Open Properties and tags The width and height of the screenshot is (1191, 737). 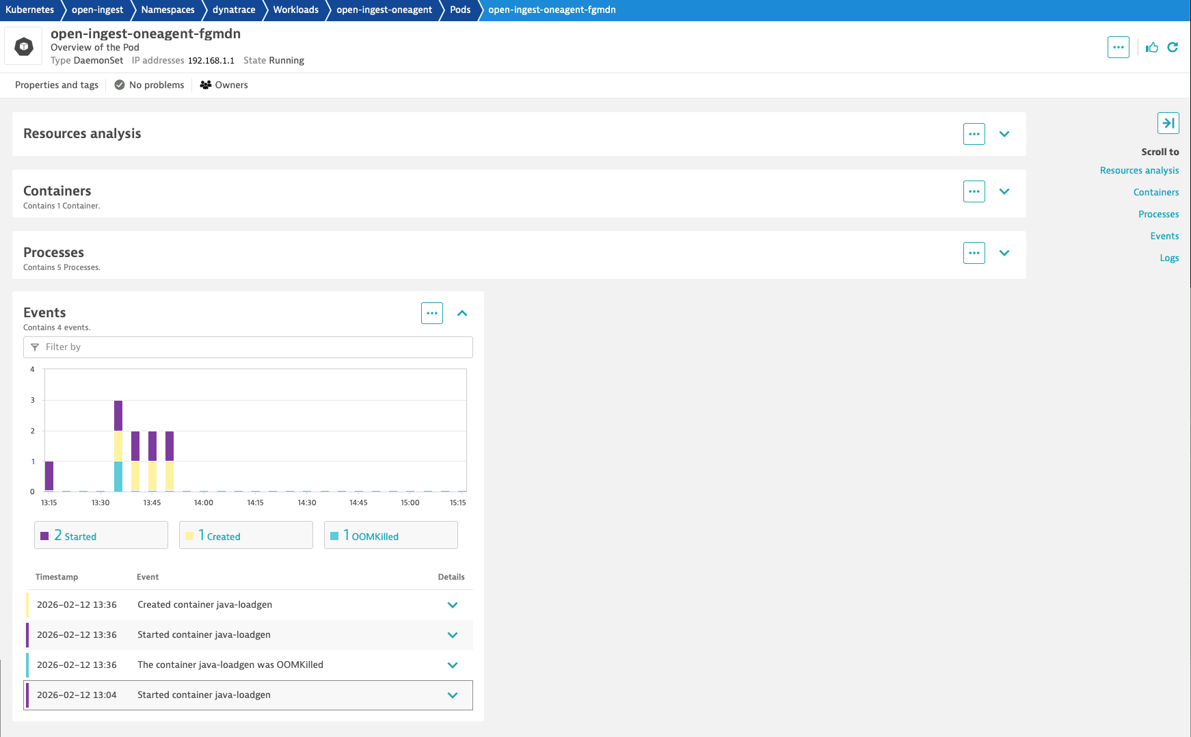coord(57,85)
